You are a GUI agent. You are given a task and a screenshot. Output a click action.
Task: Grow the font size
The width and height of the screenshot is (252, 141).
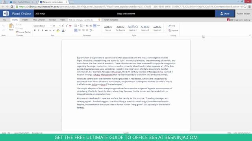[x=63, y=26]
